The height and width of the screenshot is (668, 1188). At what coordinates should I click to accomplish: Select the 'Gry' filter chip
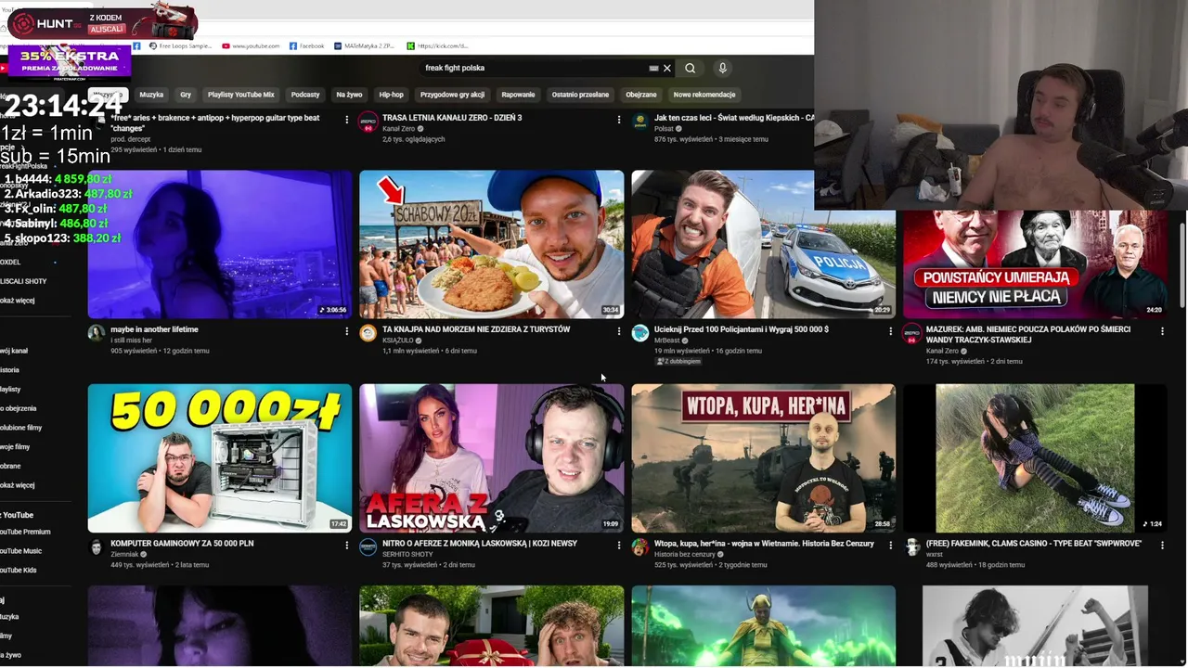tap(186, 95)
